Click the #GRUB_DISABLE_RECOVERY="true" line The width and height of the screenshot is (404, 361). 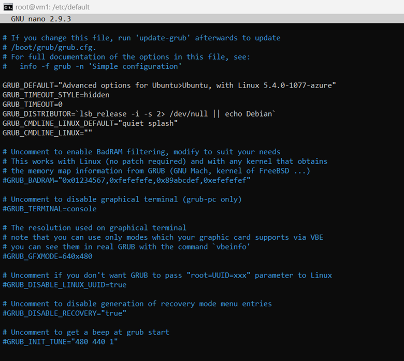[64, 313]
